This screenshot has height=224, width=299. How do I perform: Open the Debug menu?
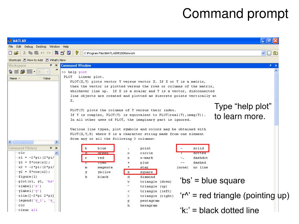point(29,47)
